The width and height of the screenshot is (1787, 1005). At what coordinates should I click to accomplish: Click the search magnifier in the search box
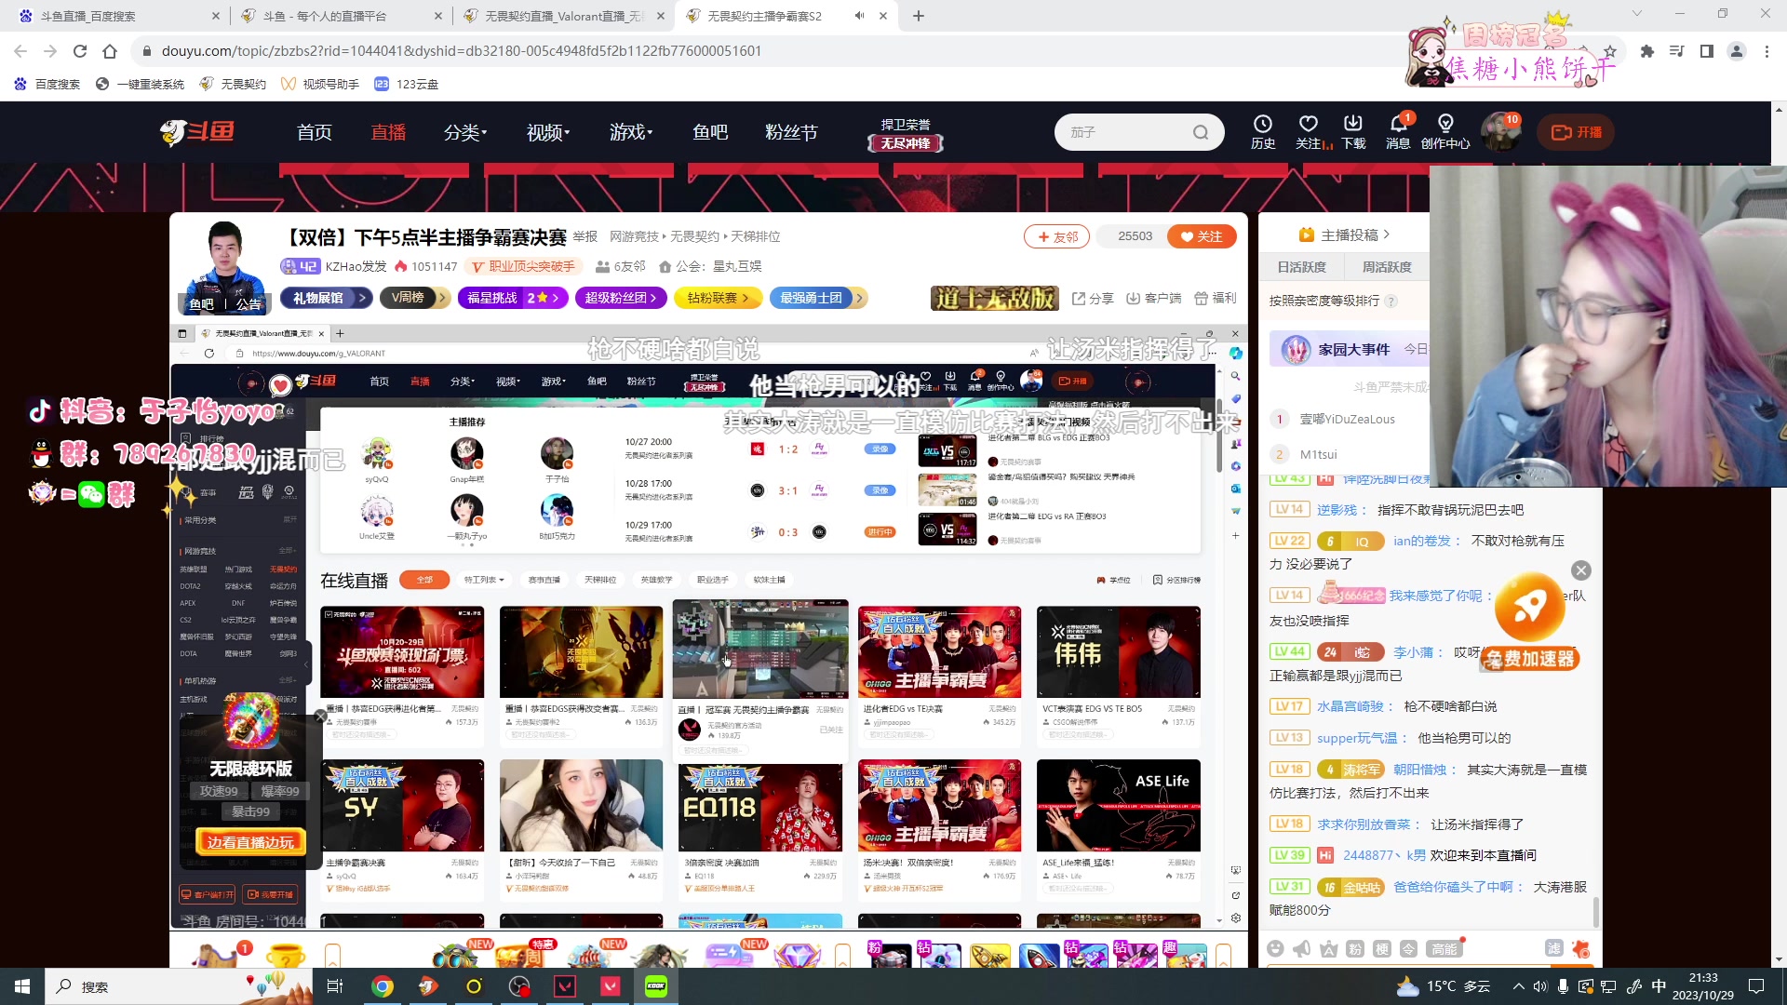point(1201,132)
